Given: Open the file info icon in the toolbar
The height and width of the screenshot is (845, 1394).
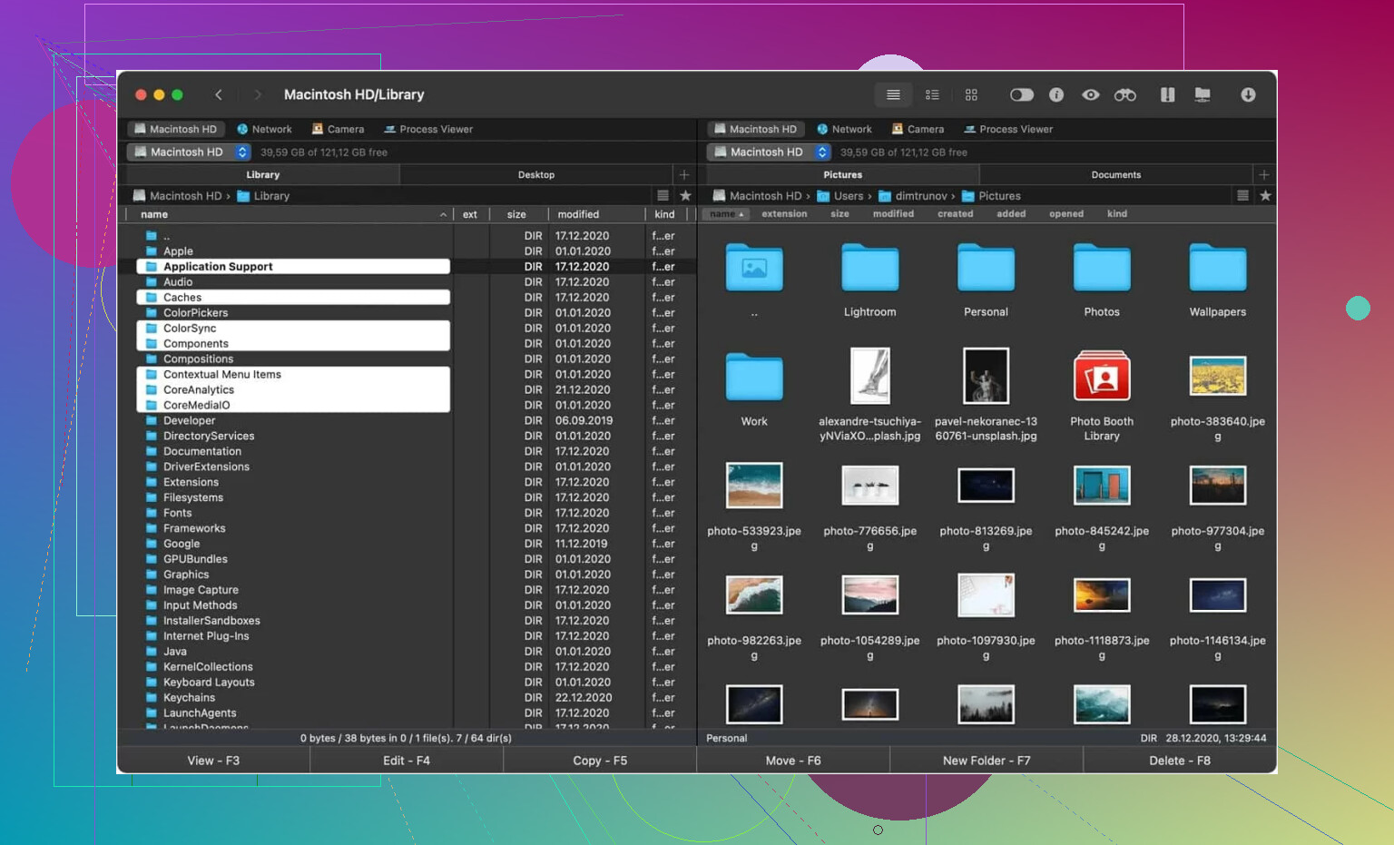Looking at the screenshot, I should click(x=1056, y=95).
